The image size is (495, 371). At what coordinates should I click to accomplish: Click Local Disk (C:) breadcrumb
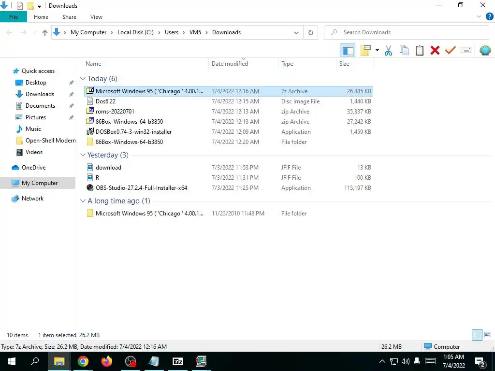135,32
